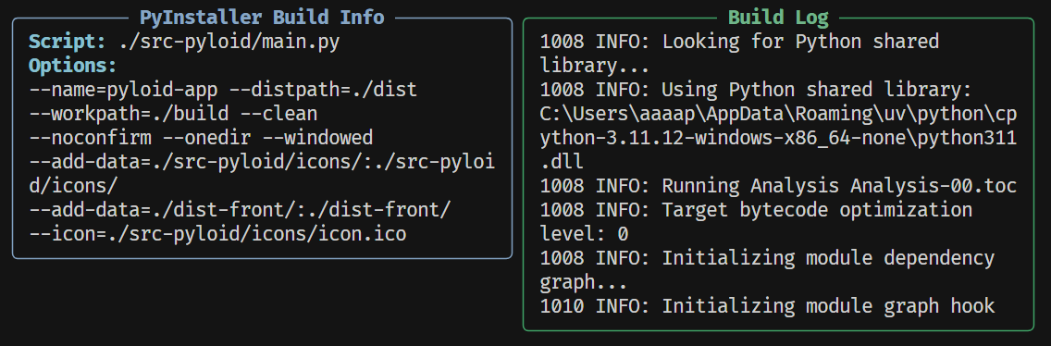Click the '--add-data=./src-pyloid/icons/' line
Image resolution: width=1051 pixels, height=346 pixels.
pyautogui.click(x=262, y=162)
